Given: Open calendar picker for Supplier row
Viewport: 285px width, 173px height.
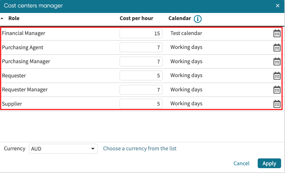Looking at the screenshot, I should [x=277, y=104].
